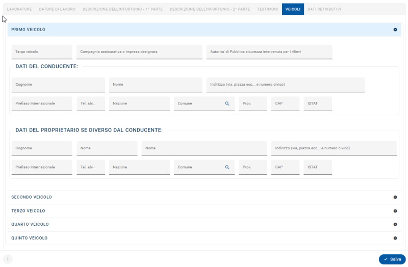Switch to the Dati Retributivi tab
408x267 pixels.
[324, 9]
